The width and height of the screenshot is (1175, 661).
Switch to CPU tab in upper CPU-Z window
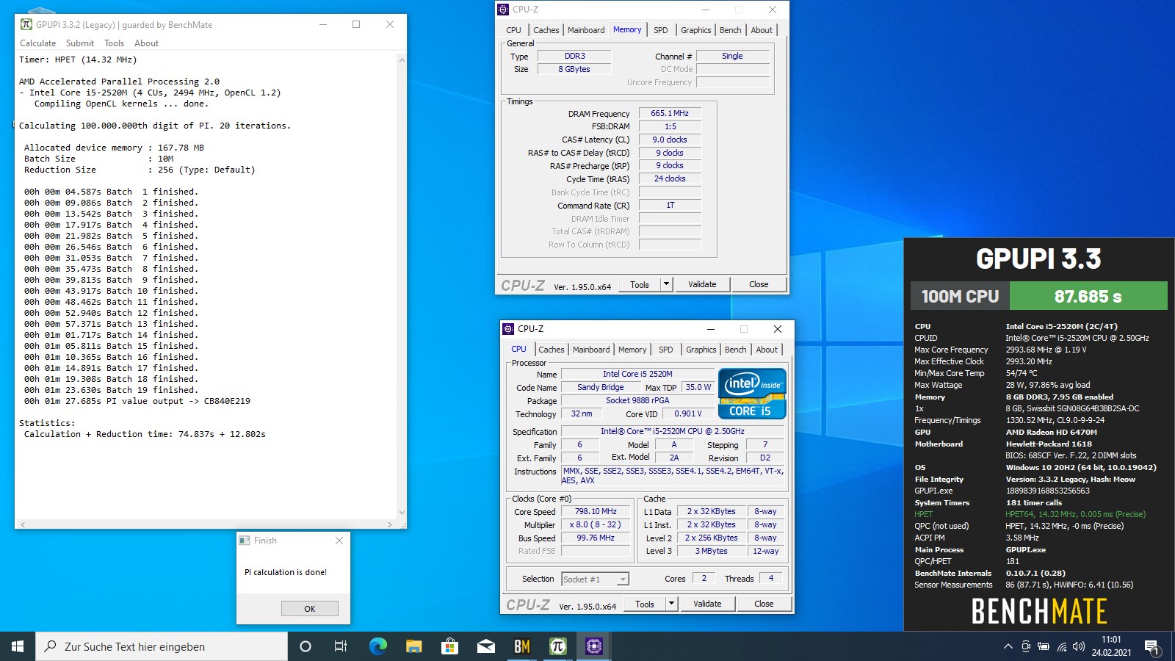click(513, 30)
